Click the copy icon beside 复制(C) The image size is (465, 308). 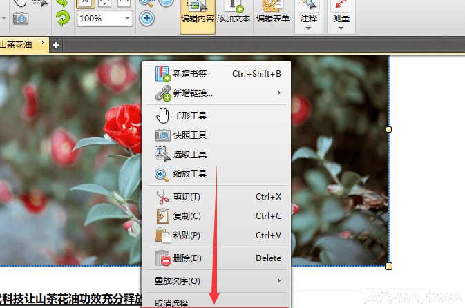pyautogui.click(x=163, y=216)
